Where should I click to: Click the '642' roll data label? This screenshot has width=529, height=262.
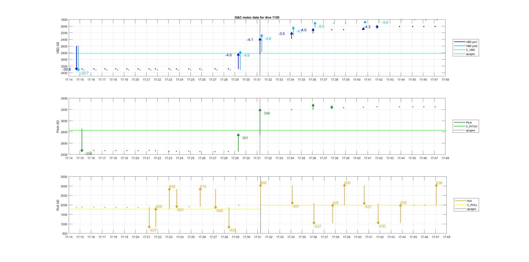point(172,186)
